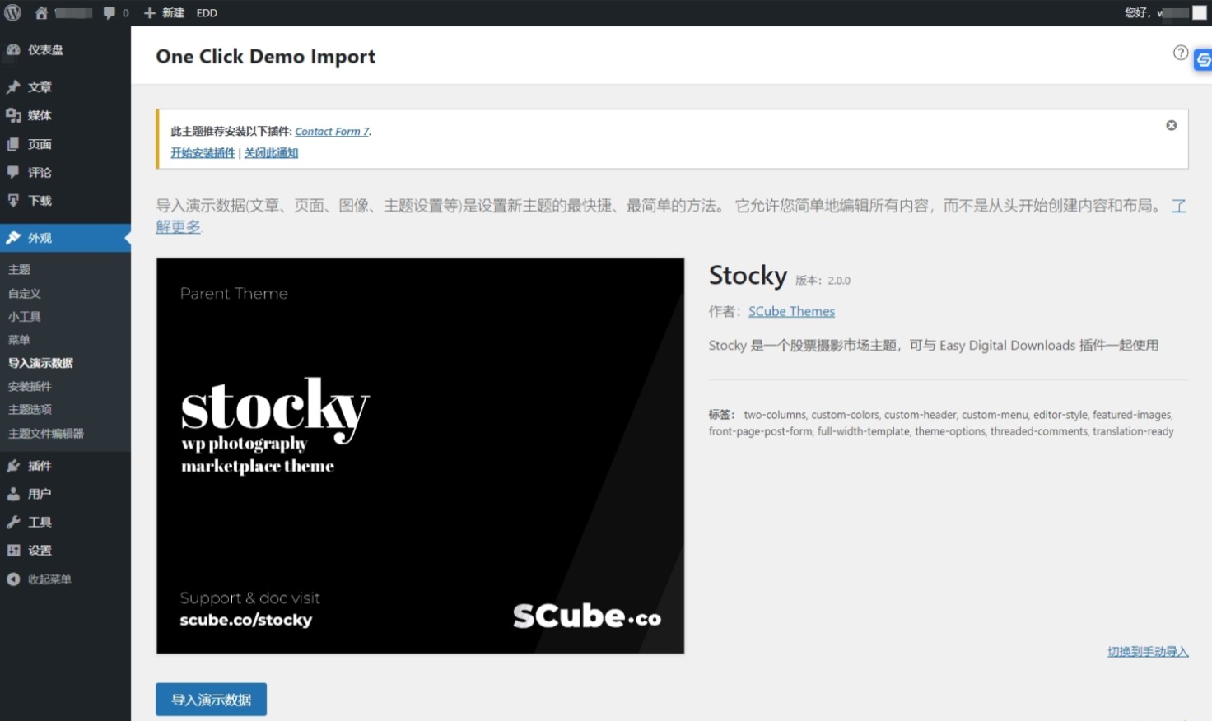The height and width of the screenshot is (721, 1212).
Task: Open the Contact Form 7 link
Action: pyautogui.click(x=332, y=131)
